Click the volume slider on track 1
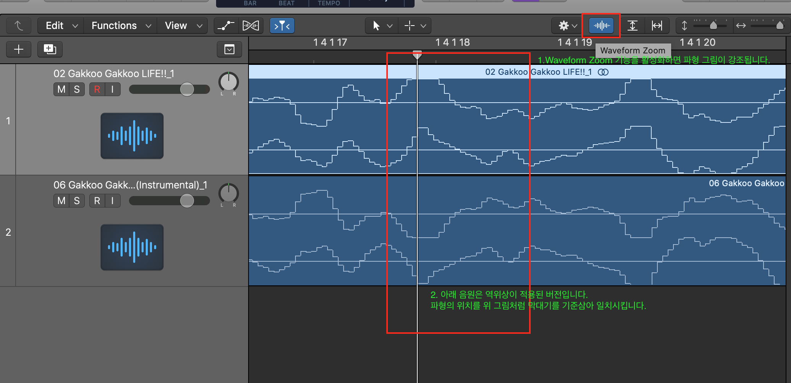 tap(187, 89)
